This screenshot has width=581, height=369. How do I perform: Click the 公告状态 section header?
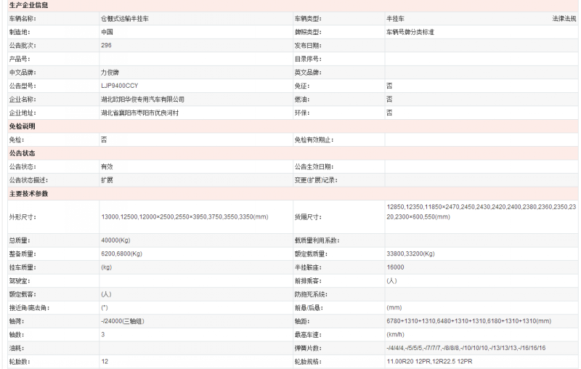click(22, 153)
